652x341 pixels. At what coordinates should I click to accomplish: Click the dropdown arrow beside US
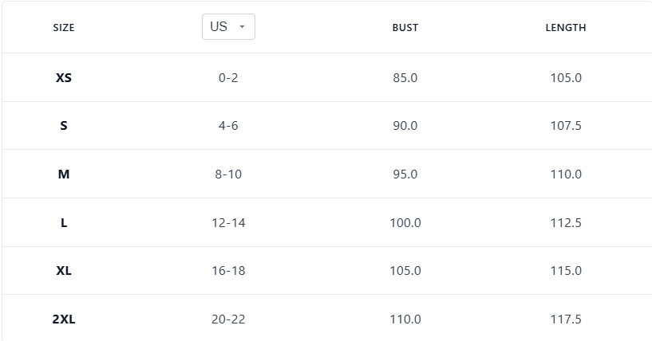[x=243, y=27]
